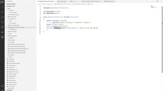
Task: Open editor More Actions ellipsis menu
Action: point(160,1)
